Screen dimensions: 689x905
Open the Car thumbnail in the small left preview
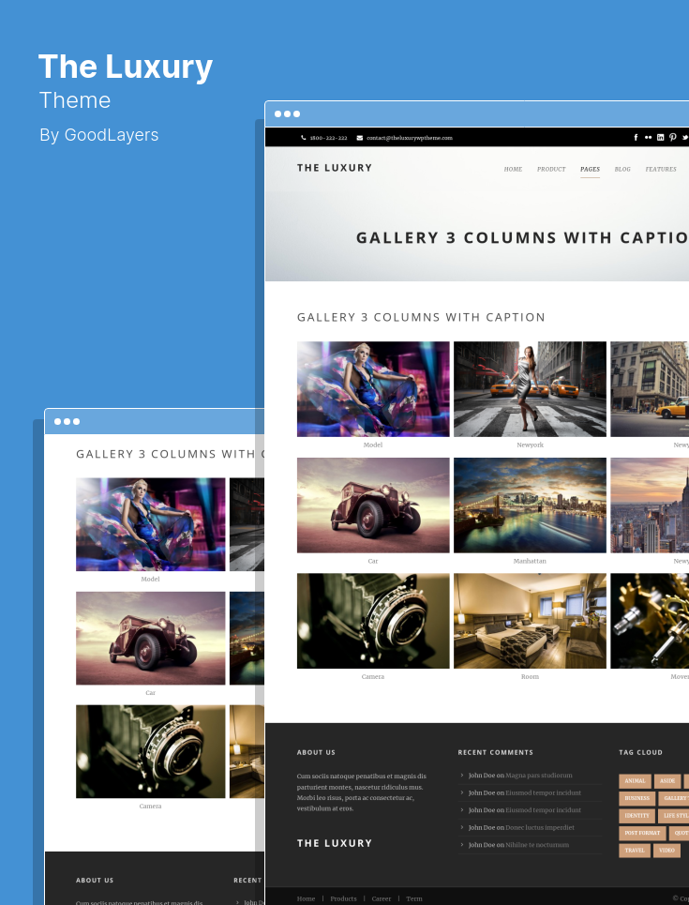(x=151, y=638)
